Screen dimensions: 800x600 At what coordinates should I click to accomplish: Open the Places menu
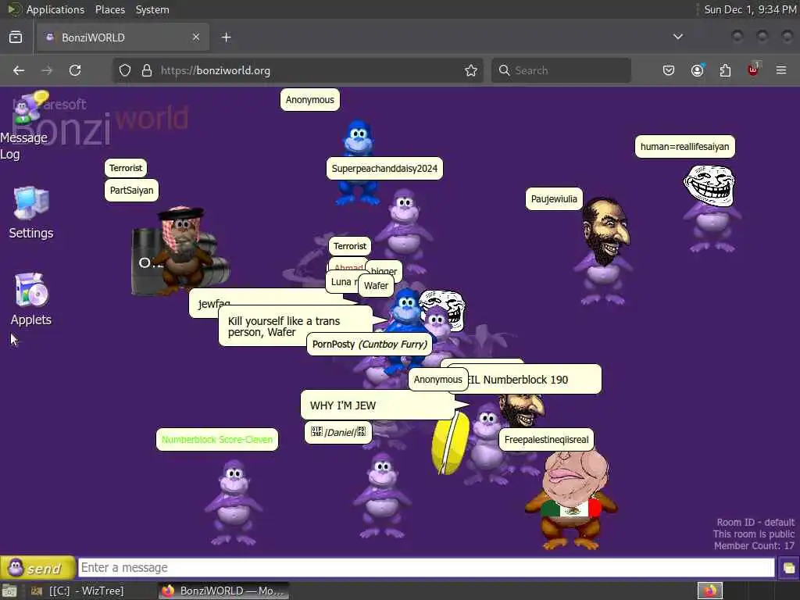[109, 9]
